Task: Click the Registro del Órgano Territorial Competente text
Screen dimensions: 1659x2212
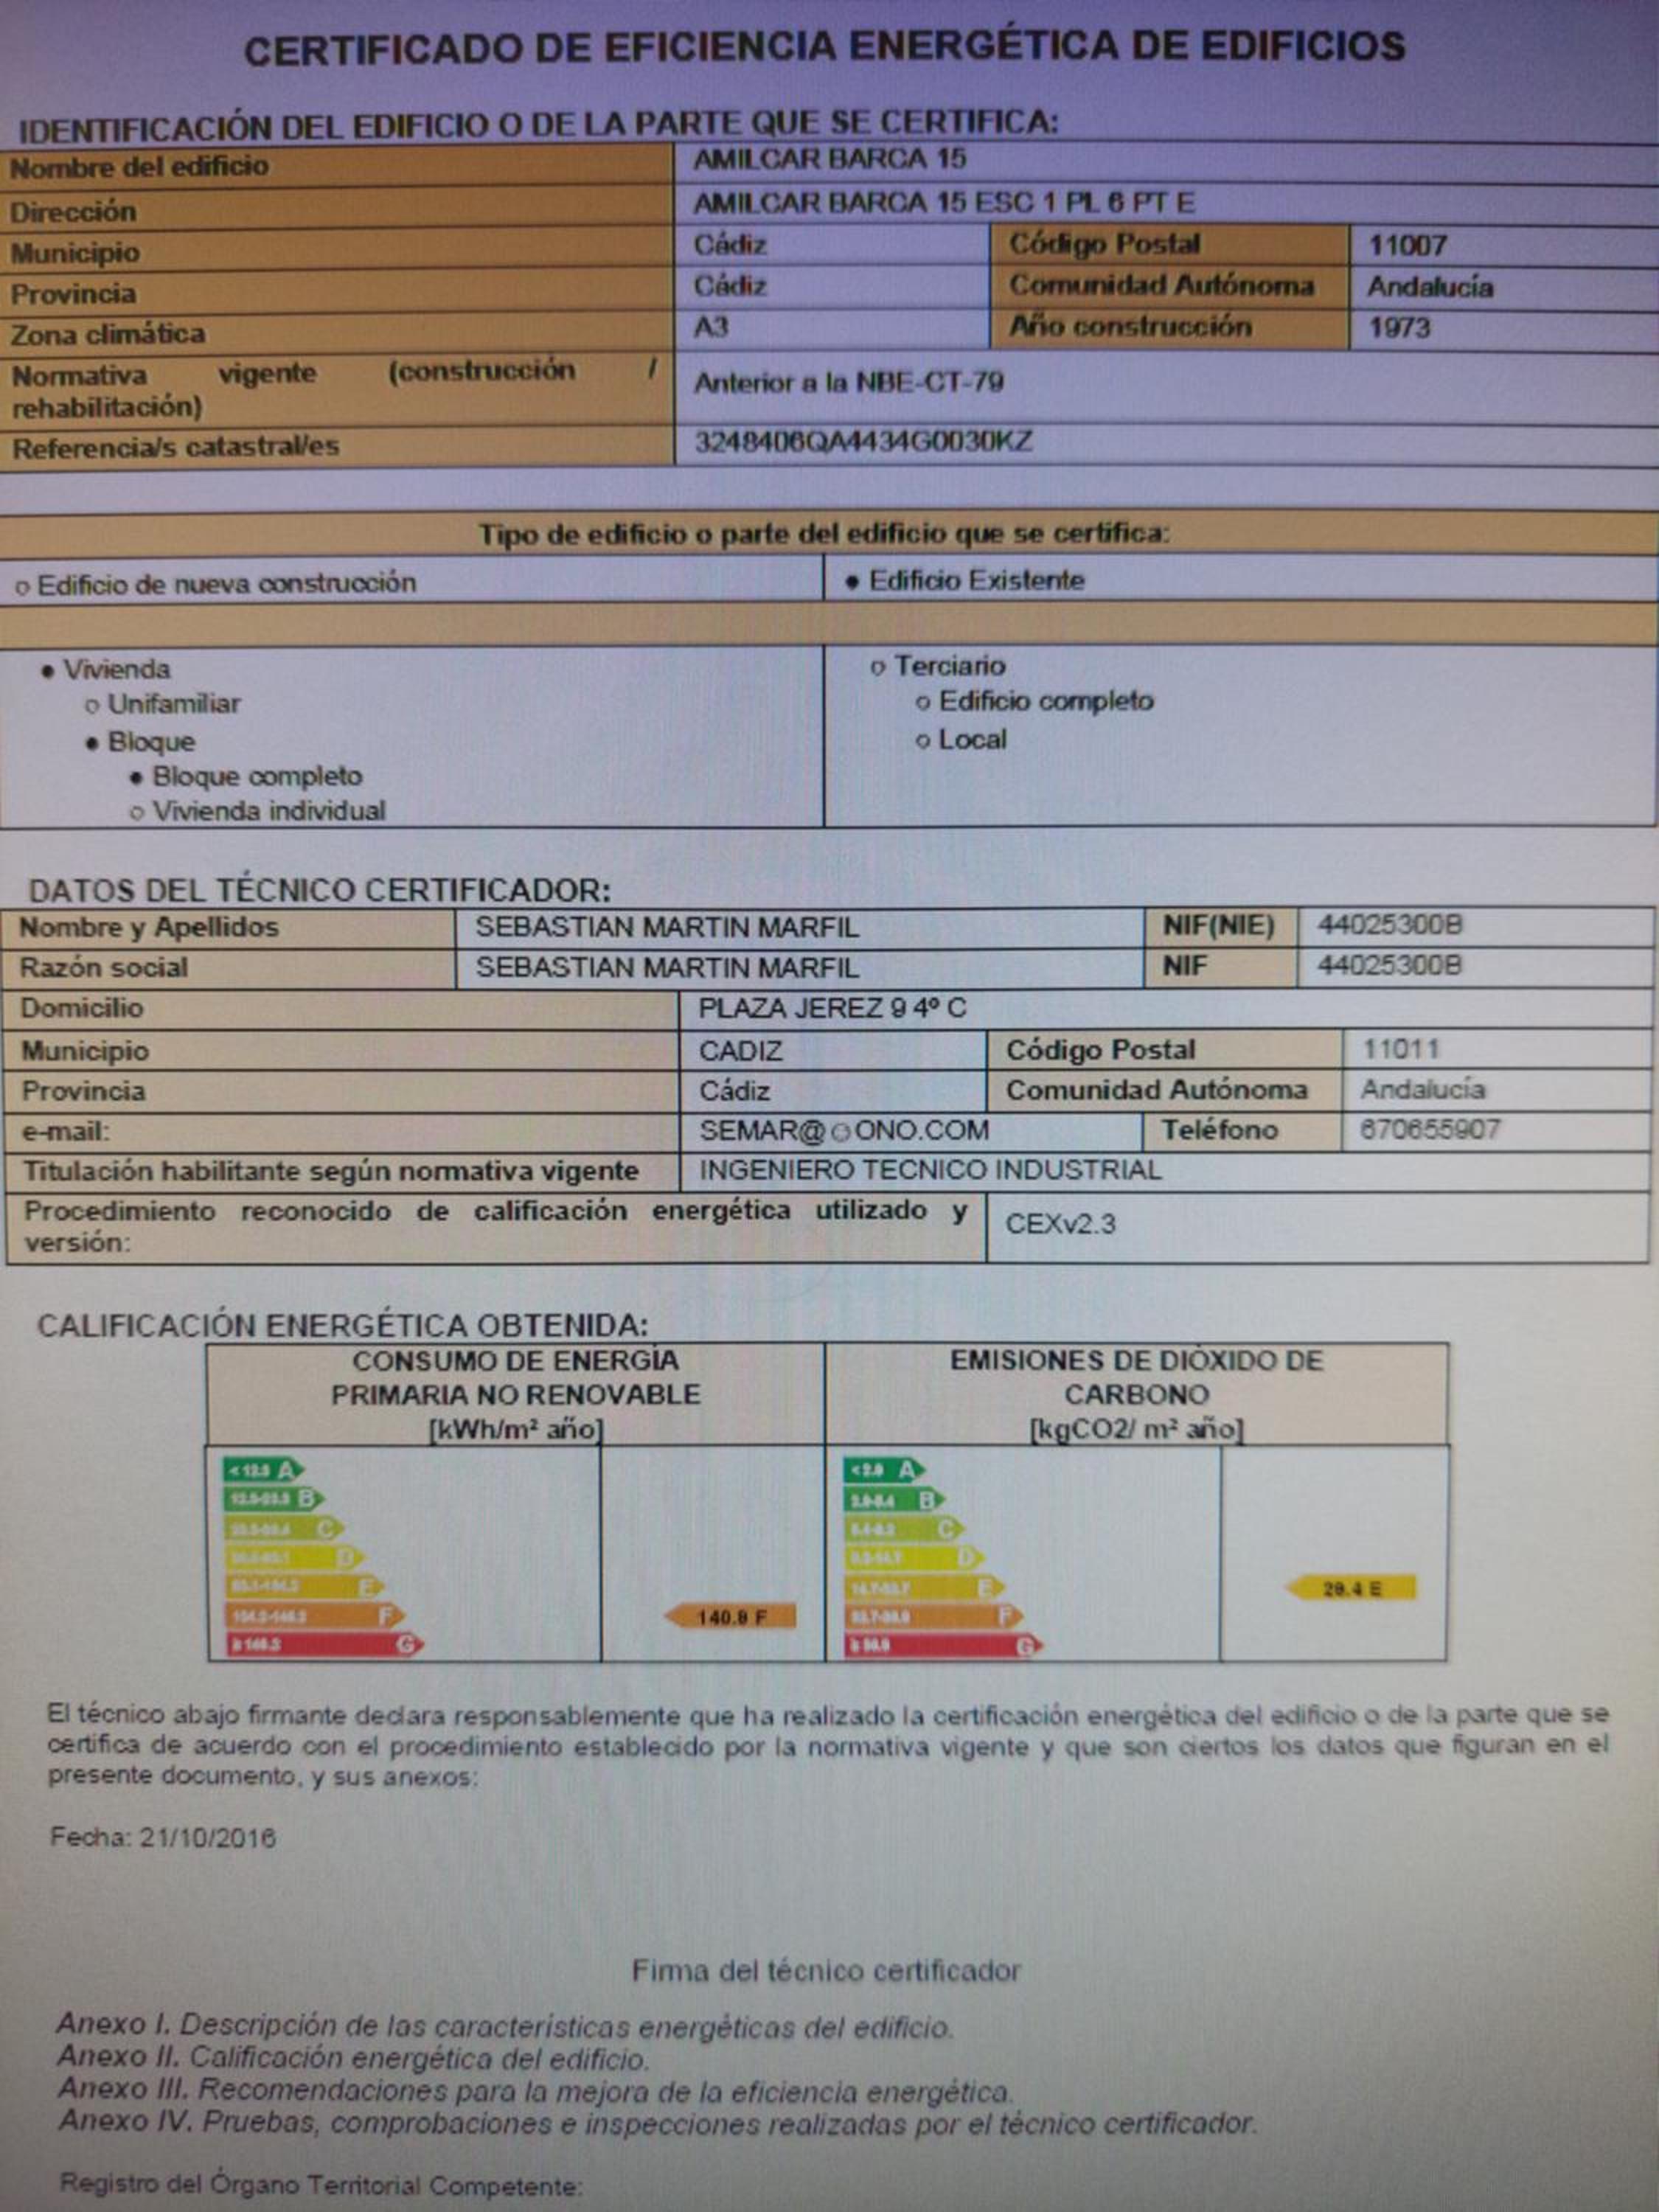Action: click(320, 2186)
